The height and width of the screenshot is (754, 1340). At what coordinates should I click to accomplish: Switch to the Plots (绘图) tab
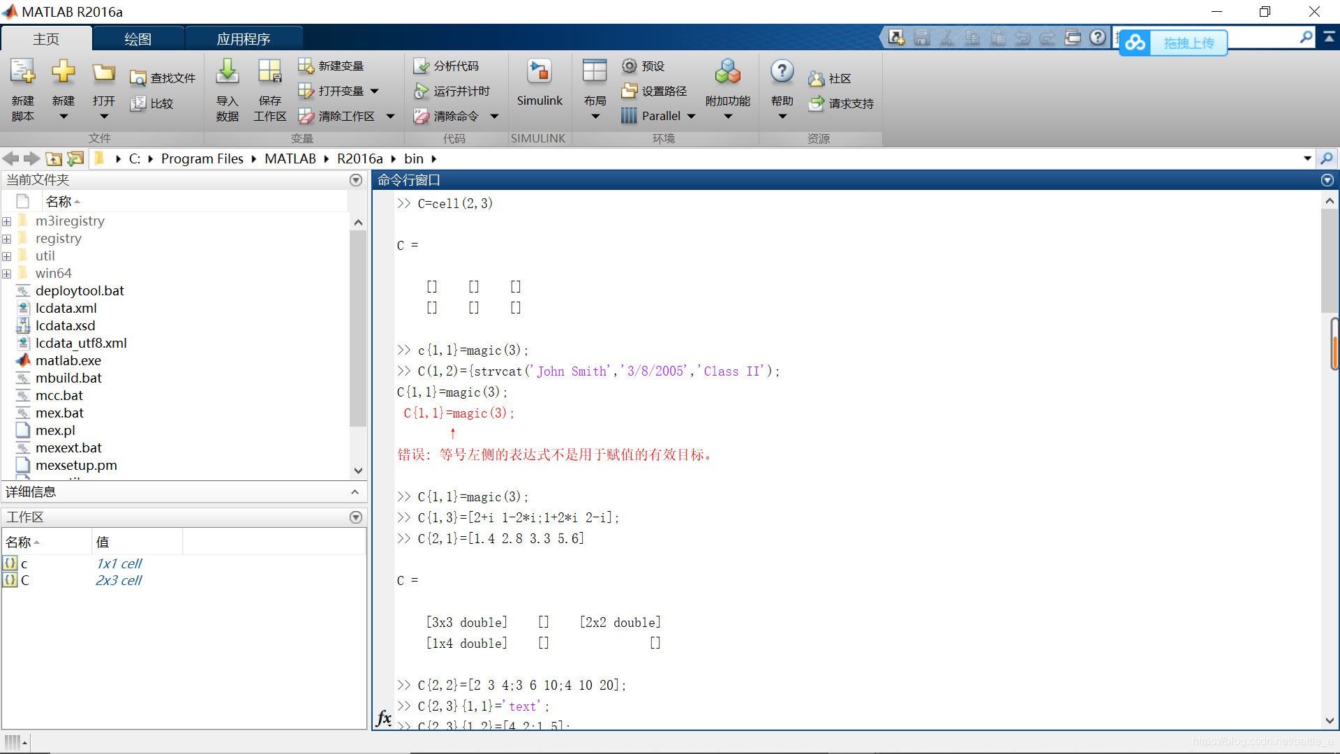tap(137, 39)
